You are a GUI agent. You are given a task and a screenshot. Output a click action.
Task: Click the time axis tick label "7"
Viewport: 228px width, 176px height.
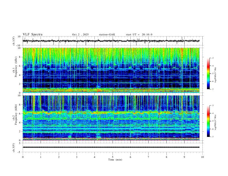click(x=149, y=157)
